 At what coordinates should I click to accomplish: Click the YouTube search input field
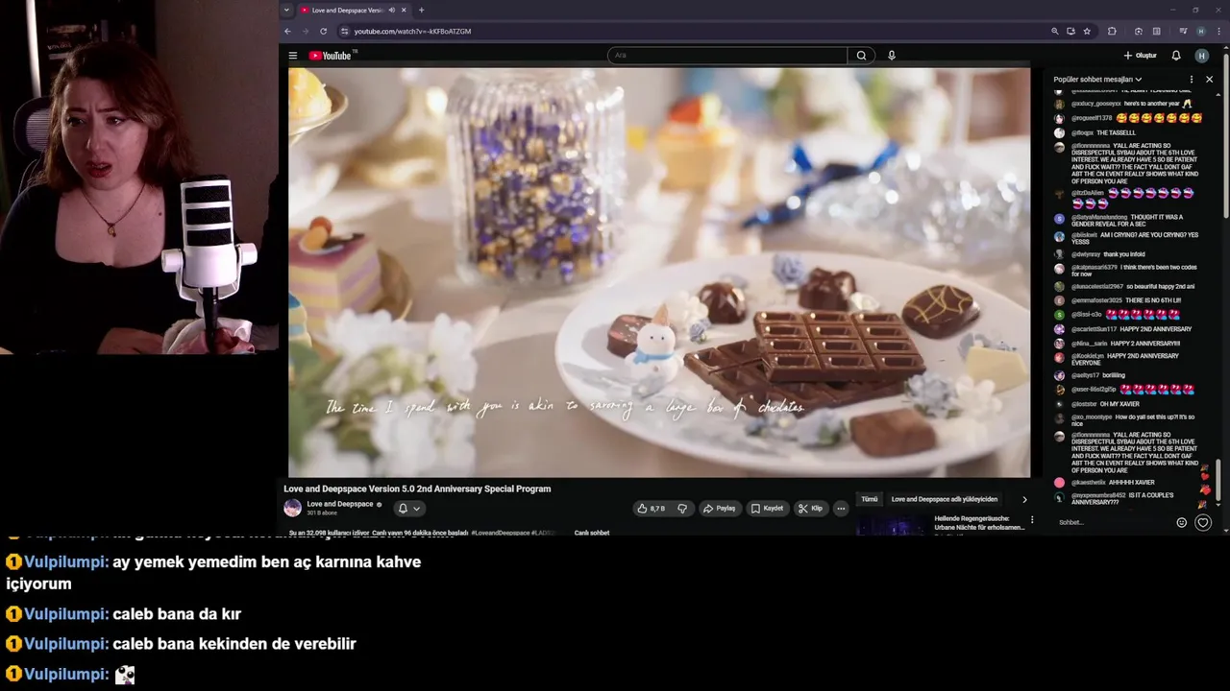[727, 56]
